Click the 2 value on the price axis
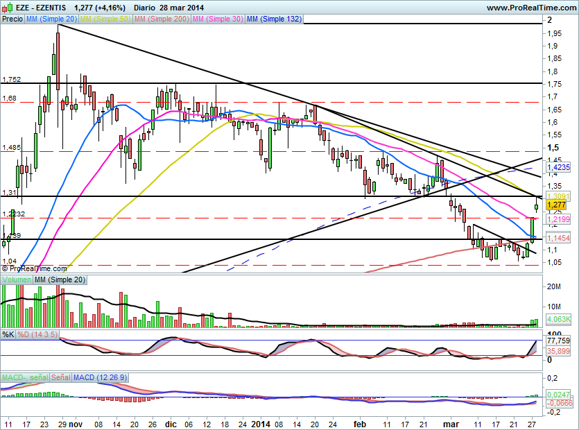 pos(549,20)
